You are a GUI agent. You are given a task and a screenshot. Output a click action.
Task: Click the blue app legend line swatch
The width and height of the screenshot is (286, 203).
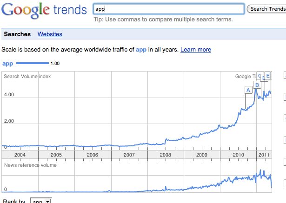click(33, 63)
